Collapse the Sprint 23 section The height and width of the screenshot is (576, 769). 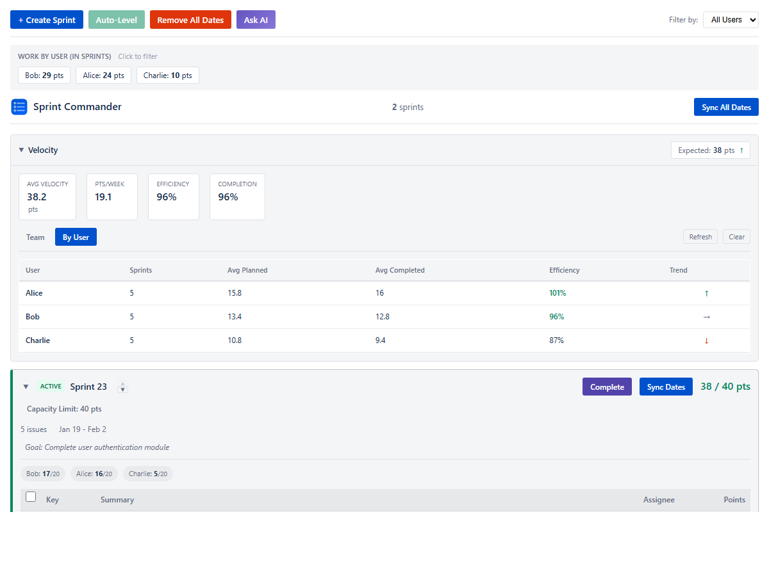point(26,387)
